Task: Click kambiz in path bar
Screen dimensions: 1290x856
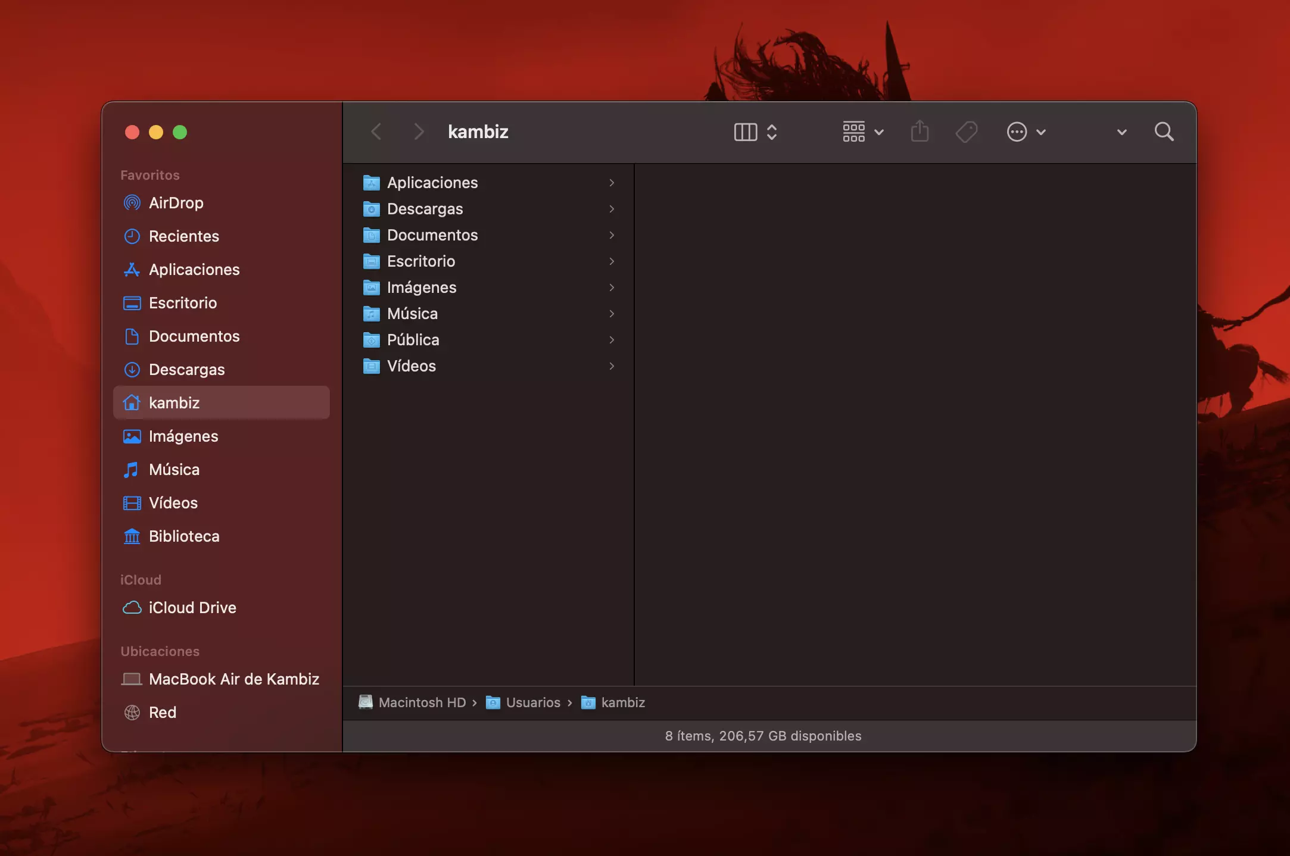Action: point(613,702)
